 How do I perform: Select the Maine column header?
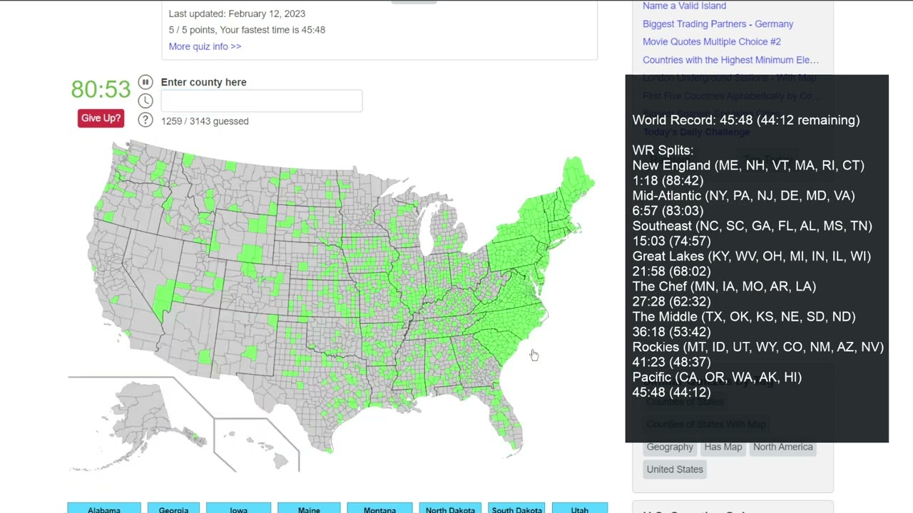pyautogui.click(x=309, y=508)
